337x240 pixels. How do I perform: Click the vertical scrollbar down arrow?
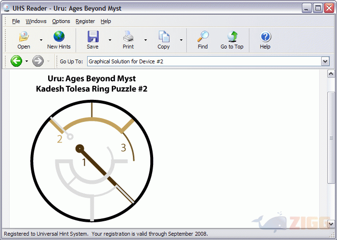click(331, 224)
